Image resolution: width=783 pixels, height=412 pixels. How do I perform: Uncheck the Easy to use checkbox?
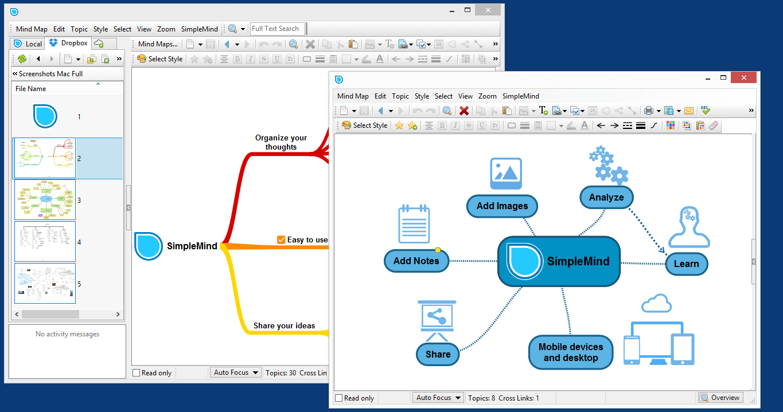coord(281,240)
